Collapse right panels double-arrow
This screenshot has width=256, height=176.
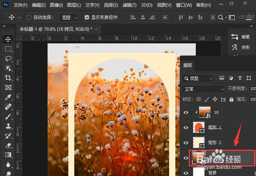(x=252, y=26)
